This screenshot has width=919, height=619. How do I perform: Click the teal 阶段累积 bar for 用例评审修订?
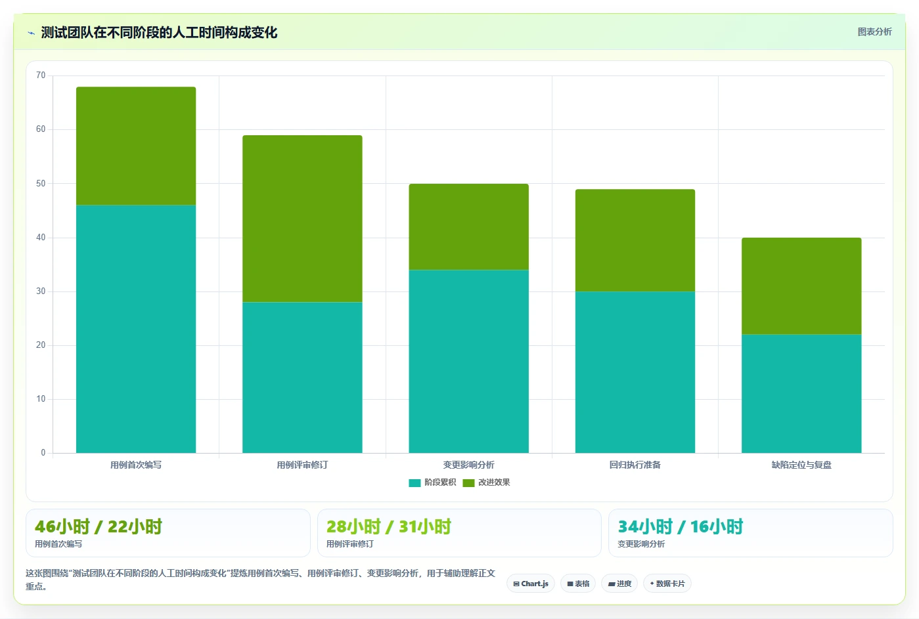click(302, 377)
